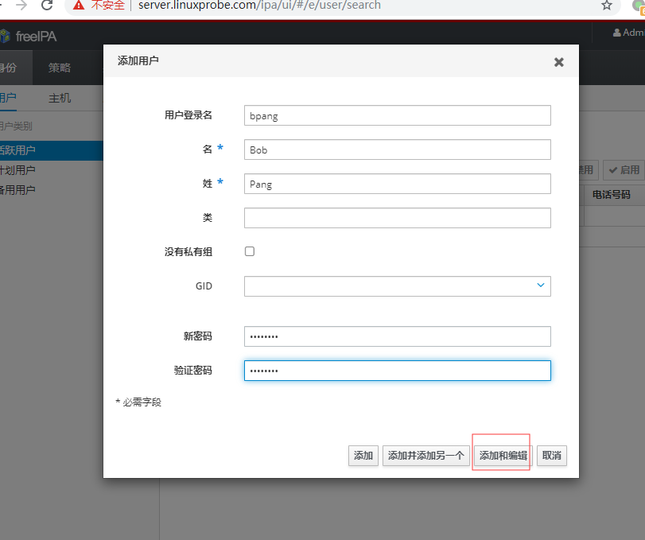Cancel with the 取消 button
645x540 pixels.
click(552, 456)
